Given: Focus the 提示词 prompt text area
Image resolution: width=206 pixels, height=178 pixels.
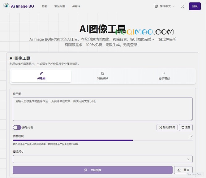Looking at the screenshot, I should [103, 109].
